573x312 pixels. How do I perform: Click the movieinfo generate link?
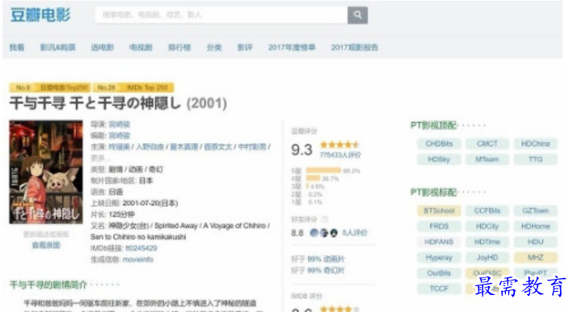[137, 259]
